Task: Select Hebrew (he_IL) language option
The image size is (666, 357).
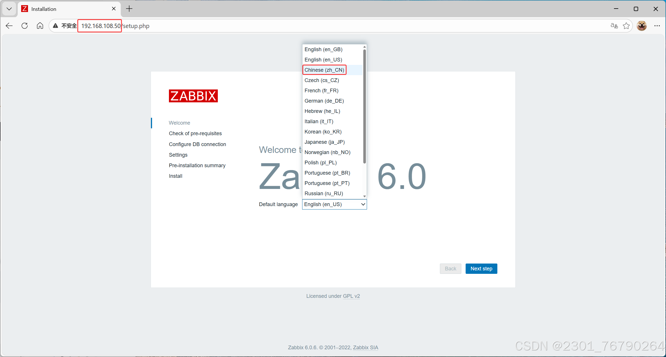Action: click(332, 111)
